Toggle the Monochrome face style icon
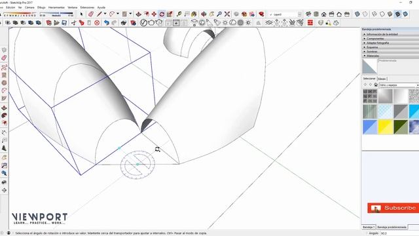 click(x=405, y=14)
